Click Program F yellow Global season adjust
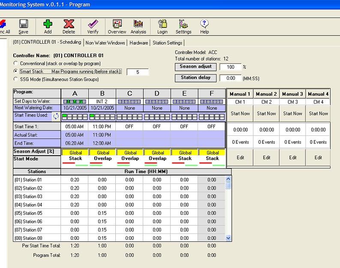Viewport: 340px width, 268px height. [213, 153]
